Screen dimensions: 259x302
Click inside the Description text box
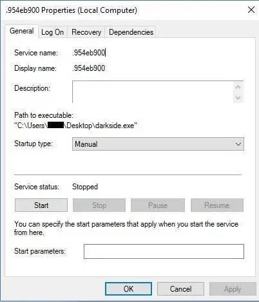pos(153,92)
